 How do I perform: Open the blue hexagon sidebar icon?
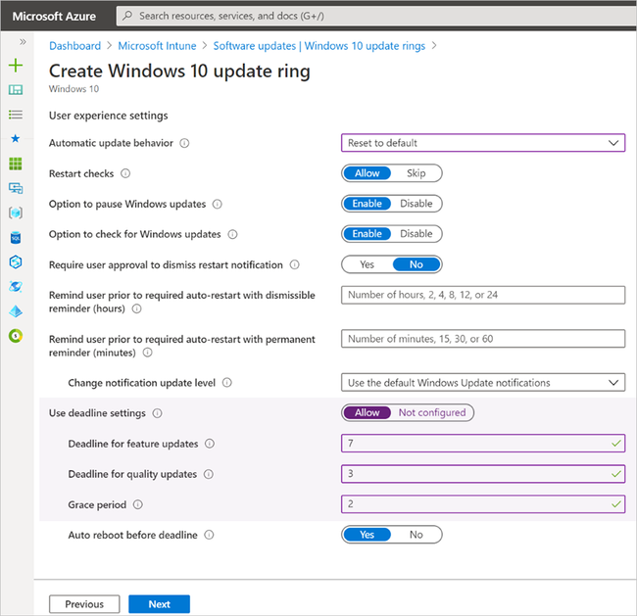click(16, 262)
